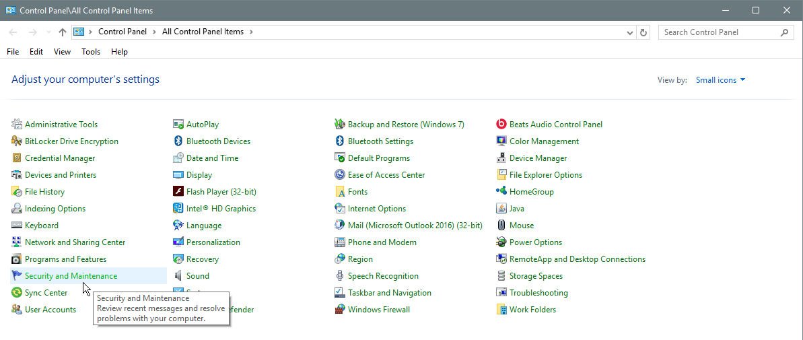Open Administrative Tools icon
The height and width of the screenshot is (340, 803).
17,125
